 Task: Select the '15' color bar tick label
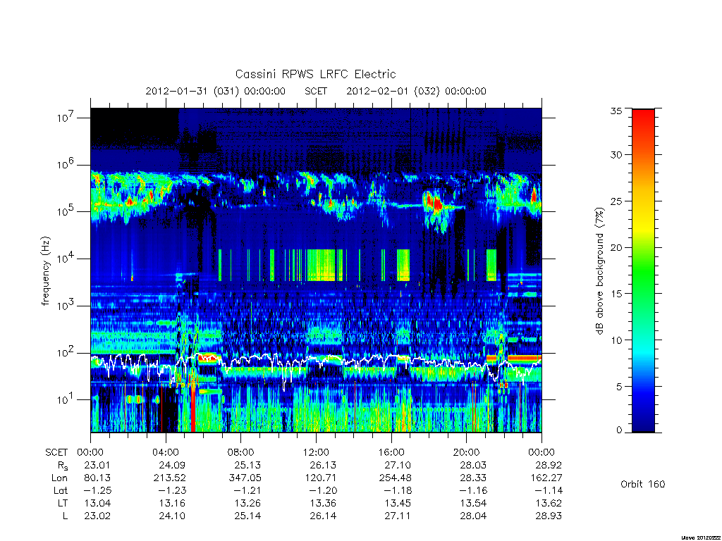616,293
